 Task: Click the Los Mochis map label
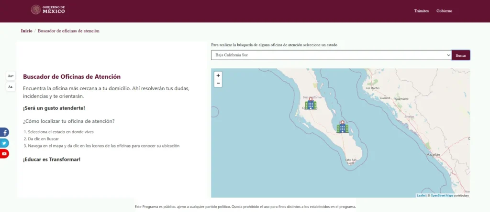click(372, 88)
